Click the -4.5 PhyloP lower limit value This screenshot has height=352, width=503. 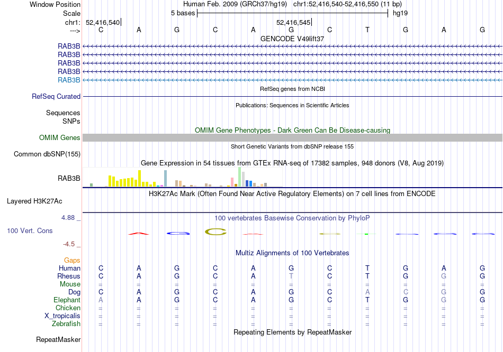pos(69,244)
